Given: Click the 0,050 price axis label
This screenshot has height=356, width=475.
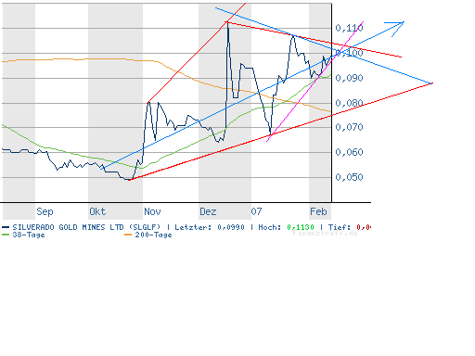Looking at the screenshot, I should tap(349, 177).
